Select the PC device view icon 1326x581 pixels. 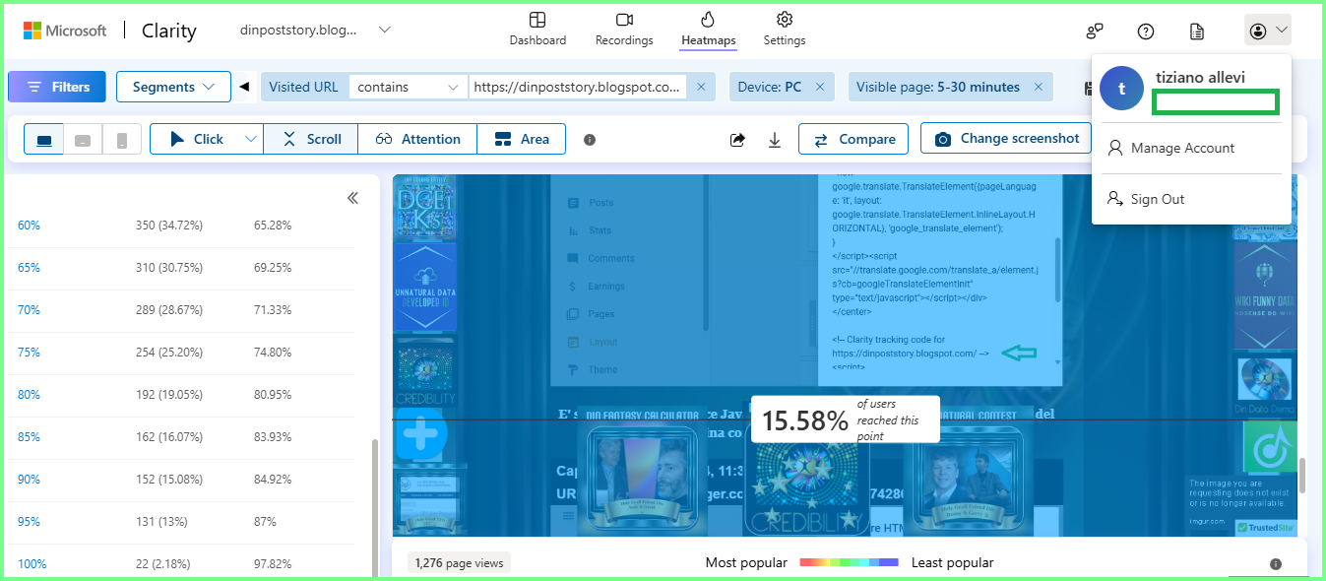click(x=44, y=139)
